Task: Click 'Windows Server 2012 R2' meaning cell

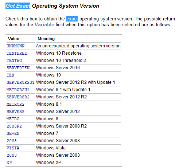Action: tap(61, 97)
